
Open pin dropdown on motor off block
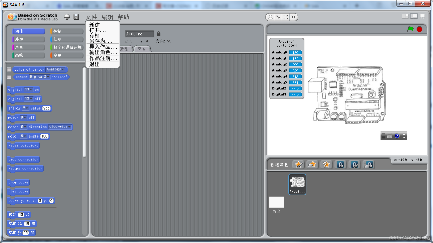coord(23,117)
